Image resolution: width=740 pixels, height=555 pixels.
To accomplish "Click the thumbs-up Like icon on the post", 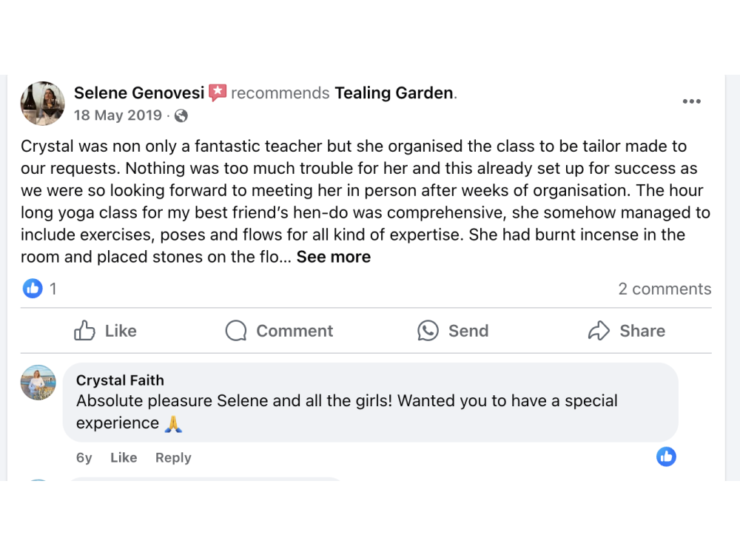I will click(x=85, y=331).
